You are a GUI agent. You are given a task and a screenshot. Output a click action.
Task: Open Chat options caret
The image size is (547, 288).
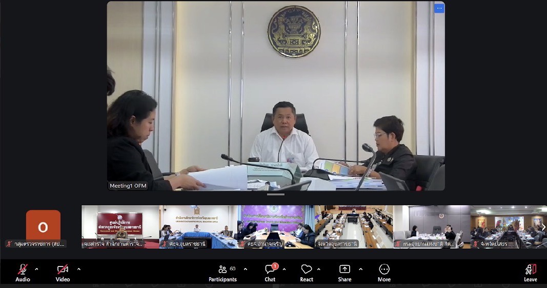coord(284,269)
